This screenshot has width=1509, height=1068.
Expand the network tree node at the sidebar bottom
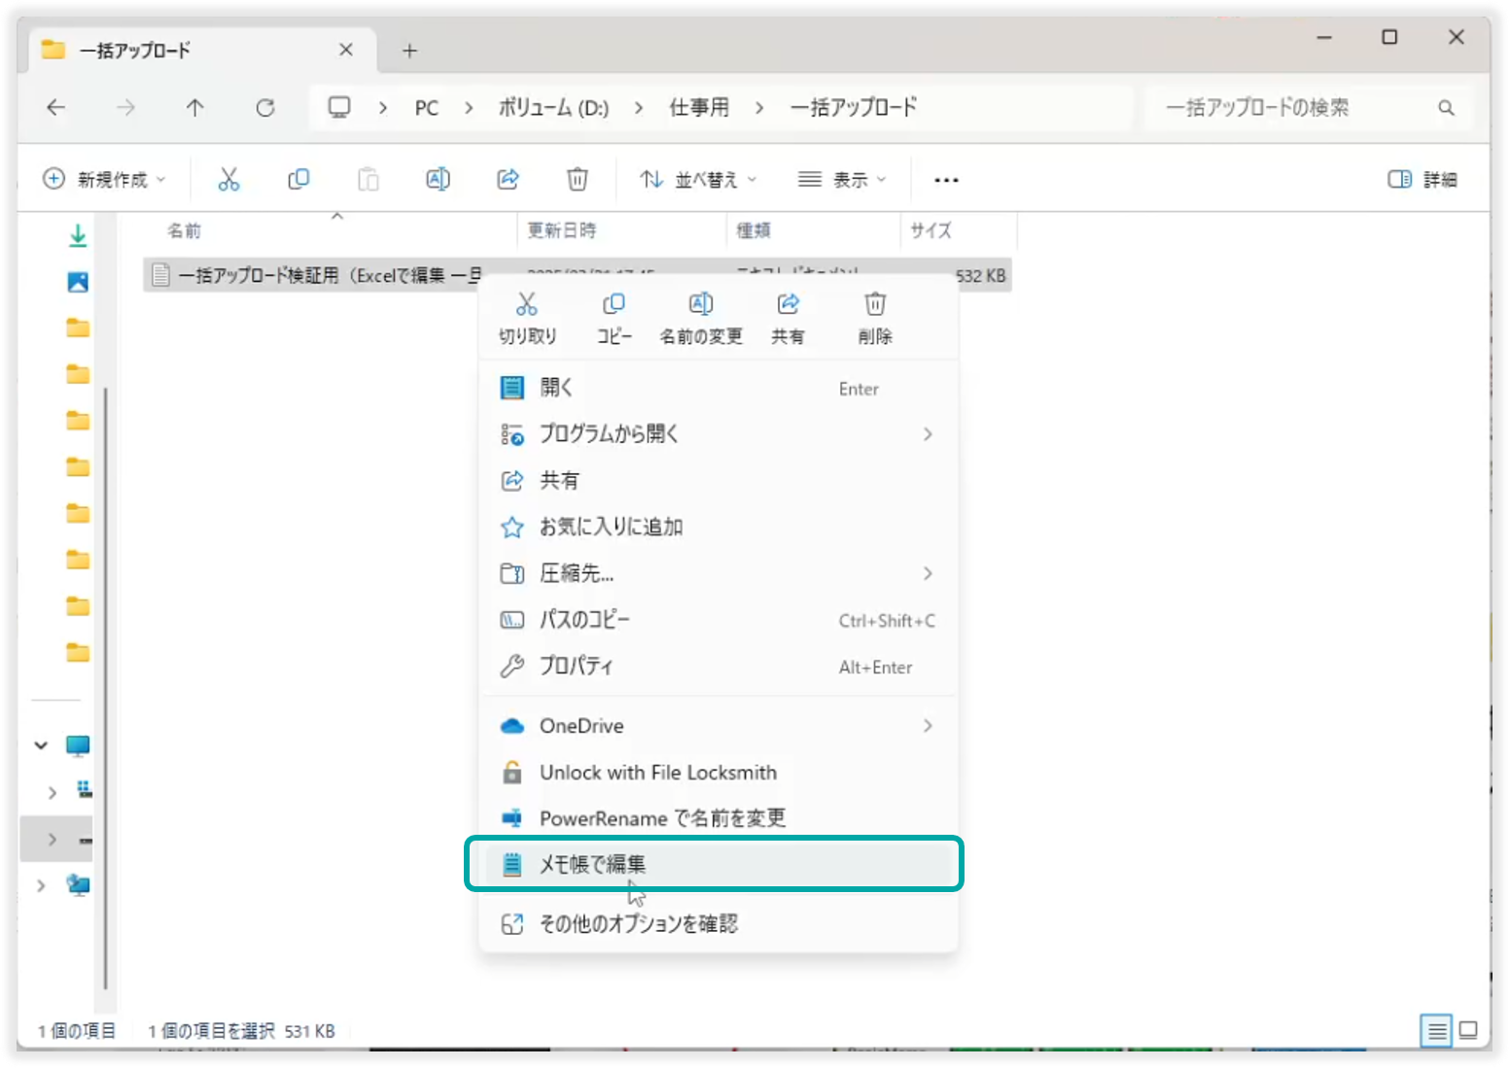coord(41,885)
